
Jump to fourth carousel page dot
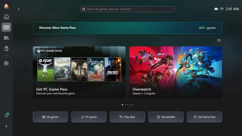(x=130, y=105)
